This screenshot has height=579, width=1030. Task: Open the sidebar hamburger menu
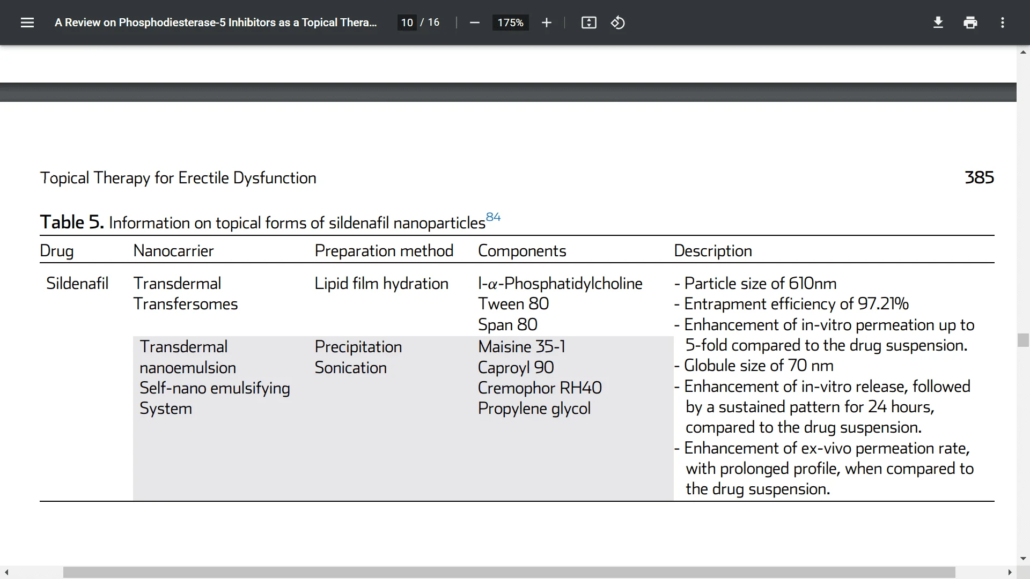tap(27, 23)
